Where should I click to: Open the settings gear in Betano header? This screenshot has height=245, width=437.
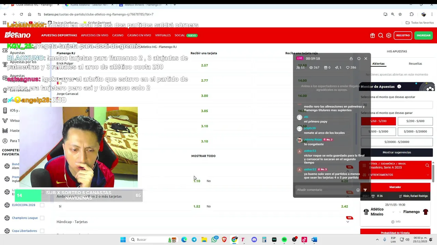coord(389,35)
